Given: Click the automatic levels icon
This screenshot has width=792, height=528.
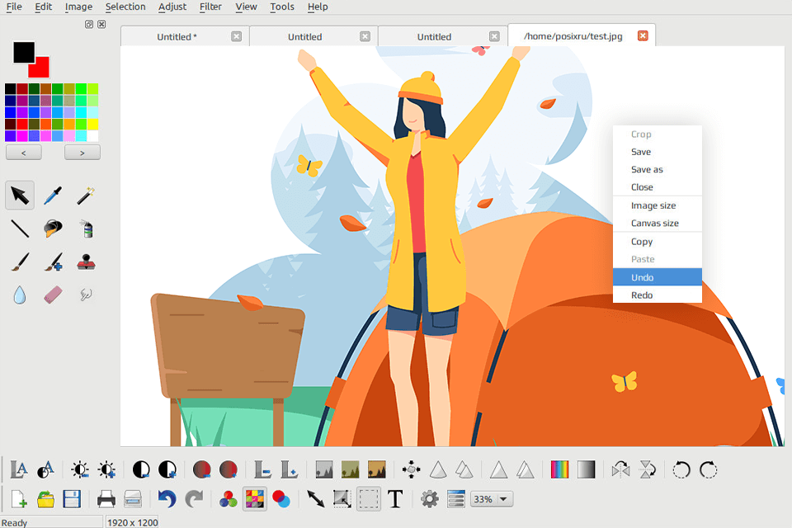Looking at the screenshot, I should click(x=19, y=470).
